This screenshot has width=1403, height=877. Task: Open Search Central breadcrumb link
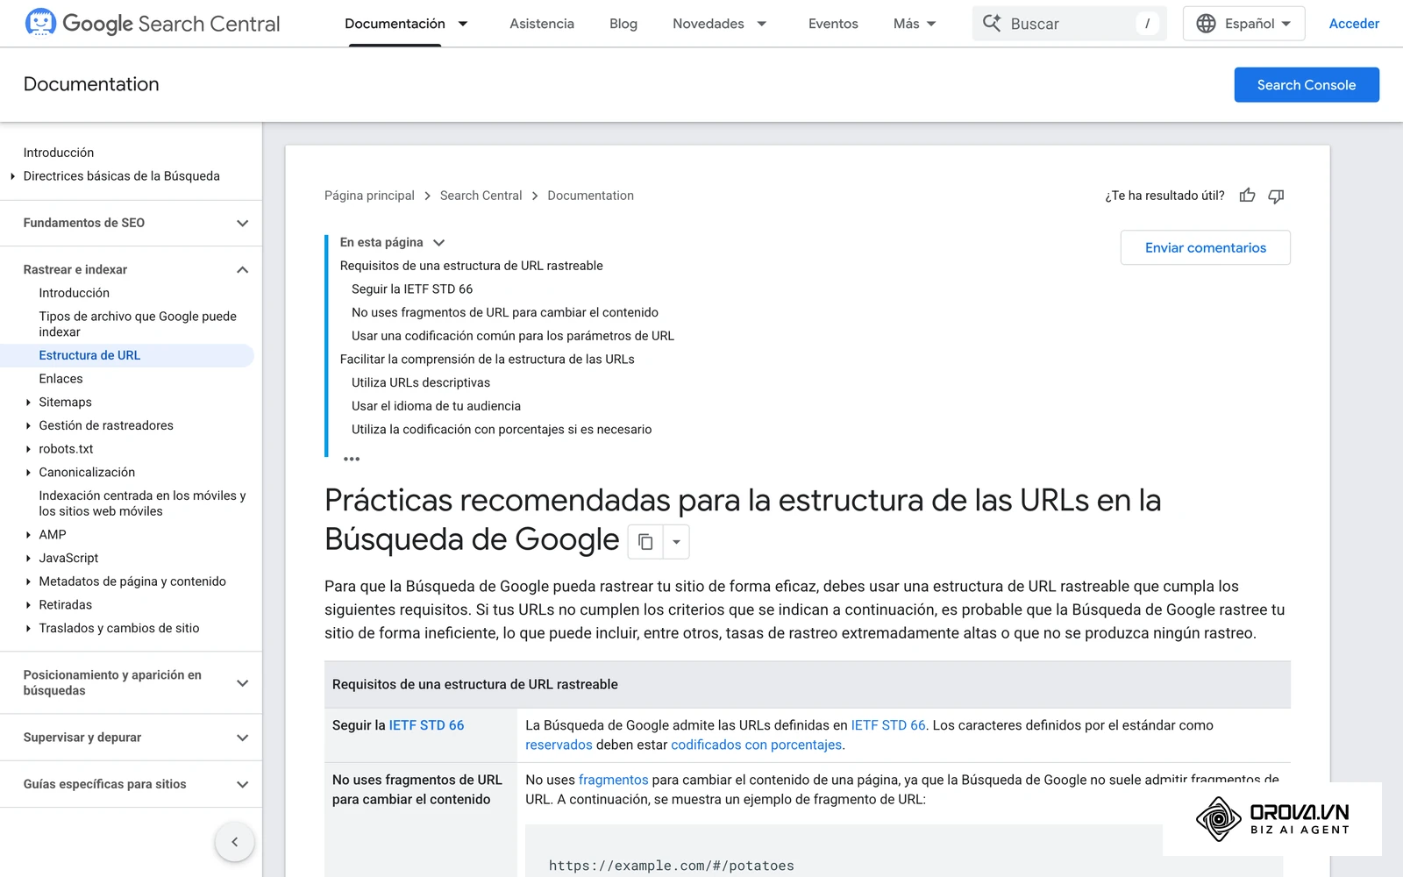[481, 196]
